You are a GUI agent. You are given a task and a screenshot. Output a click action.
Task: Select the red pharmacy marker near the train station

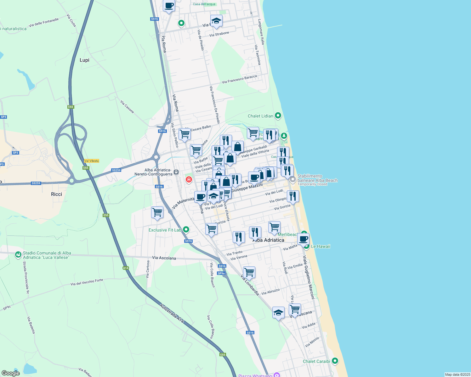tap(189, 179)
